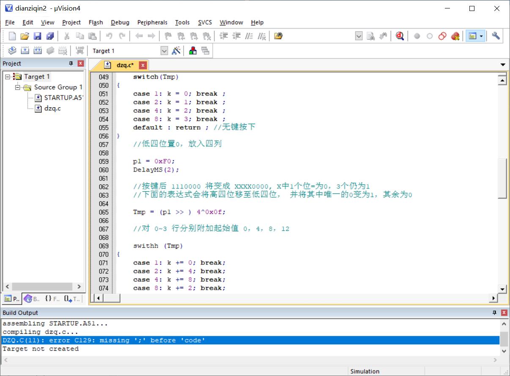
Task: Click the Open file folder icon
Action: tap(25, 36)
